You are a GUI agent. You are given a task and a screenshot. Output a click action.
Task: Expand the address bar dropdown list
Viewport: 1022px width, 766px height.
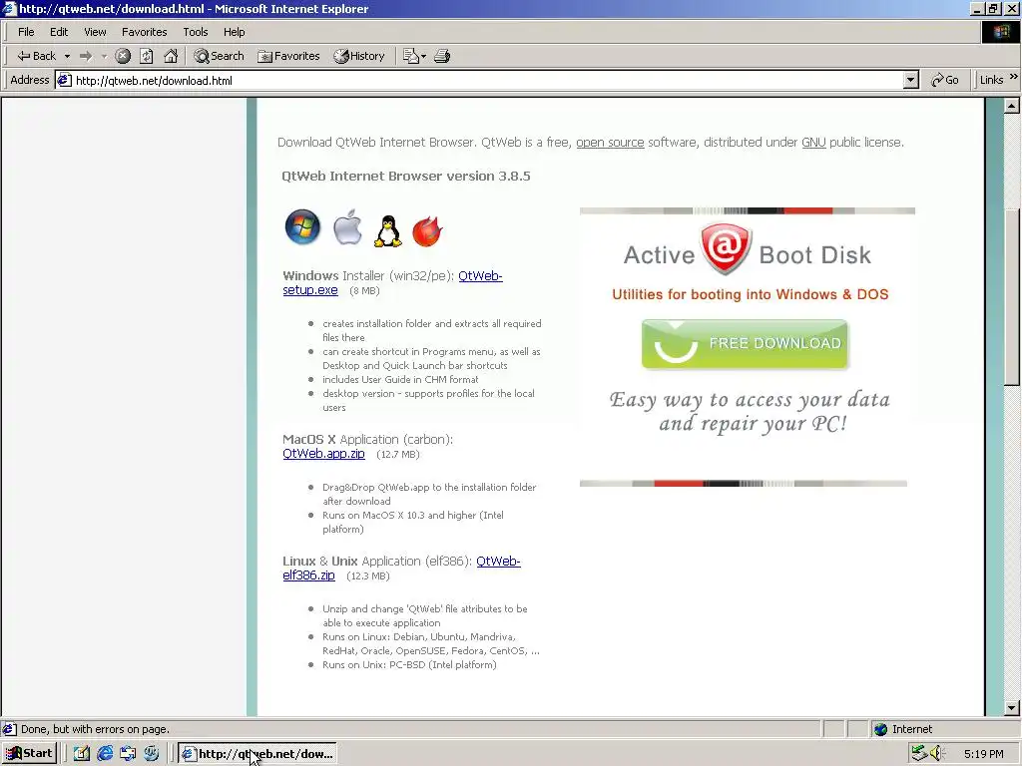pos(911,81)
